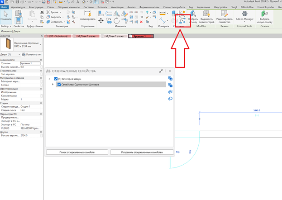Screen dimensions: 282x200
Task: Open the DiRootsOne ribbon tab
Action: (247, 7)
